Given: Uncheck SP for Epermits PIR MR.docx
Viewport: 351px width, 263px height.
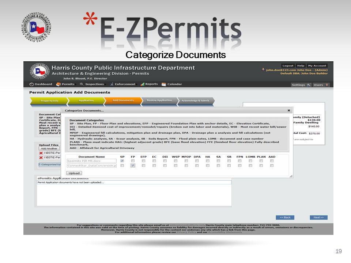Looking at the screenshot, I should [x=122, y=161].
